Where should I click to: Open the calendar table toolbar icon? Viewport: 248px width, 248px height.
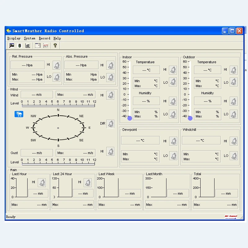click(x=38, y=46)
